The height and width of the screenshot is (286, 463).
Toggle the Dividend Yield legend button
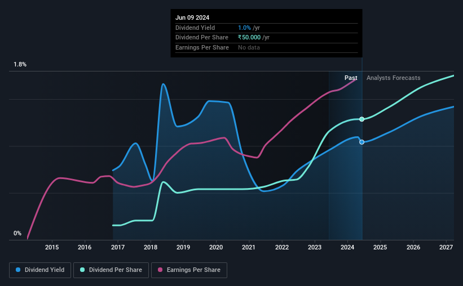(40, 270)
